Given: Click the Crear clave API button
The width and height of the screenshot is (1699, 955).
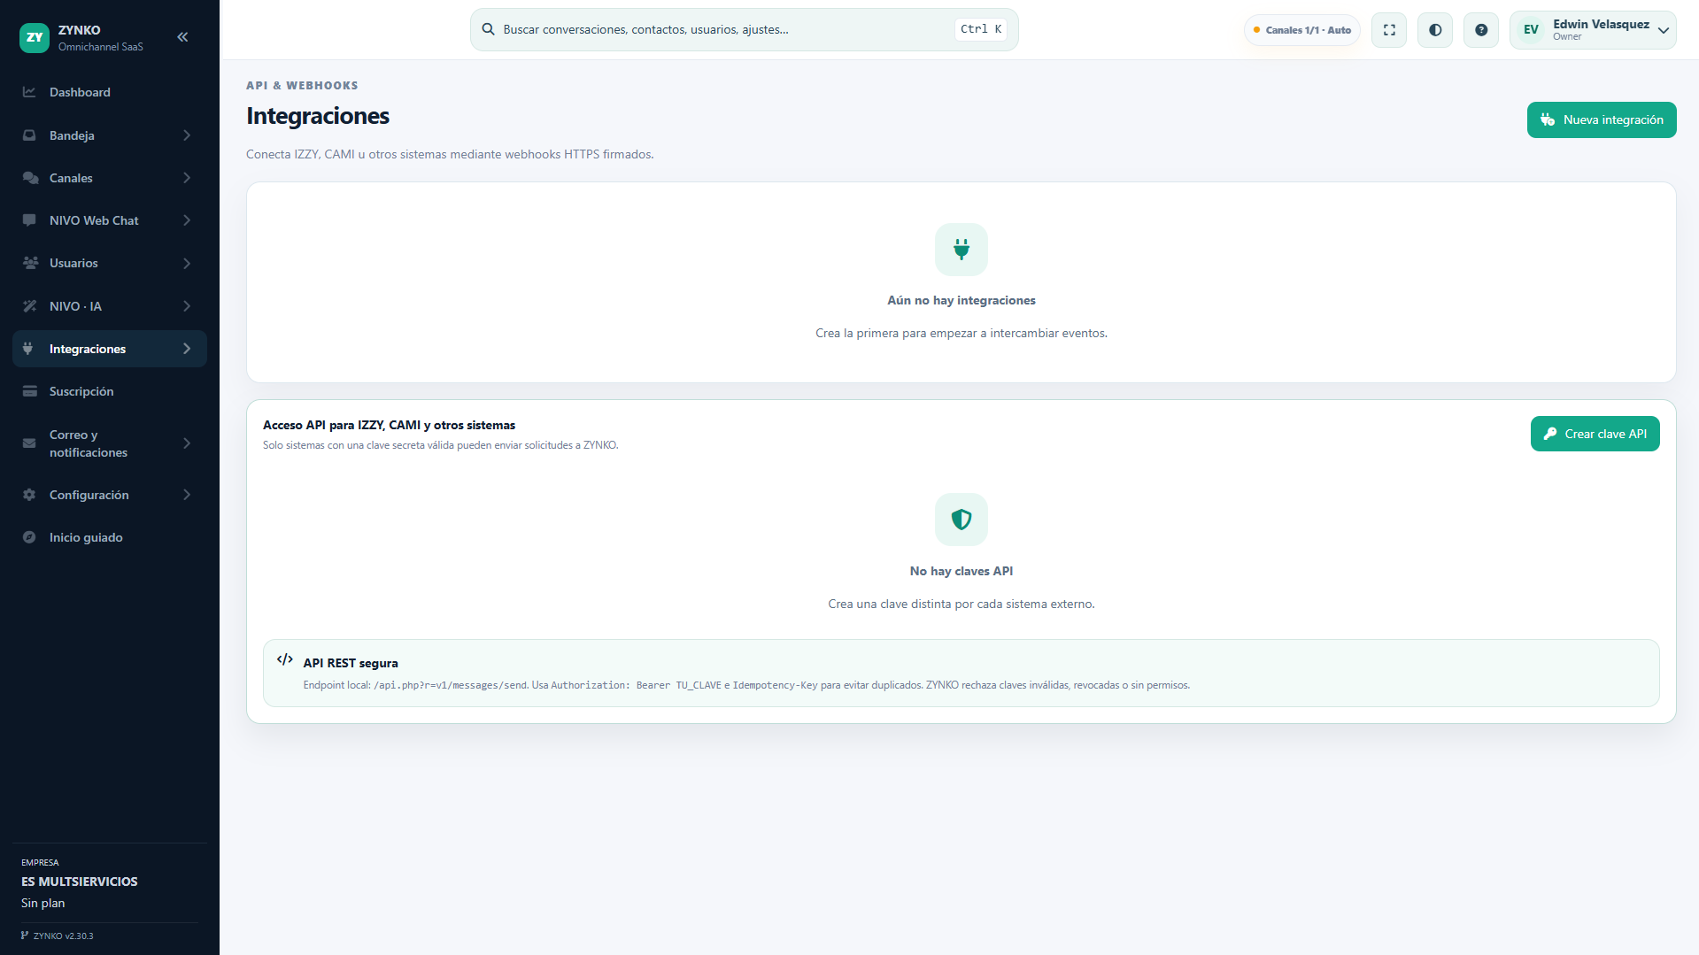Looking at the screenshot, I should point(1595,434).
